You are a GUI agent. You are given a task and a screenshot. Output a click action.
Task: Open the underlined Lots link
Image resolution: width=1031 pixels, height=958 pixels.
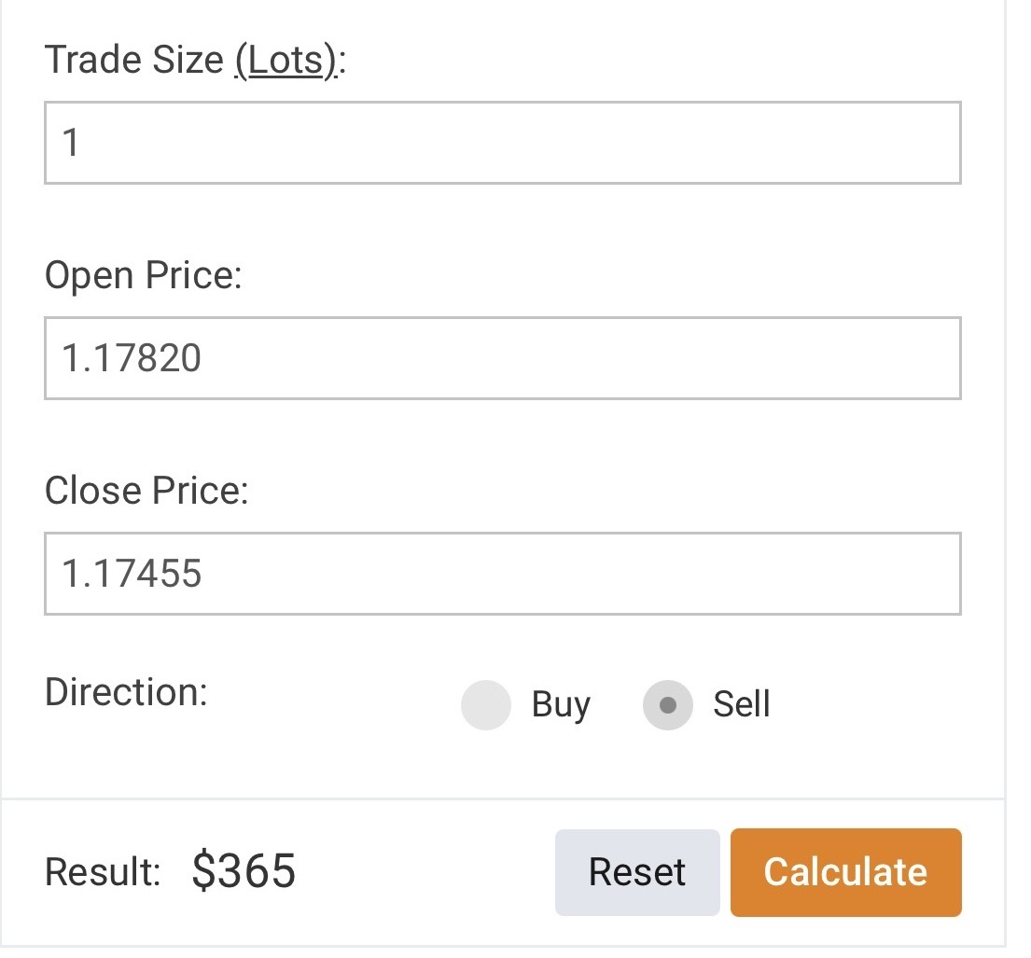pos(285,61)
